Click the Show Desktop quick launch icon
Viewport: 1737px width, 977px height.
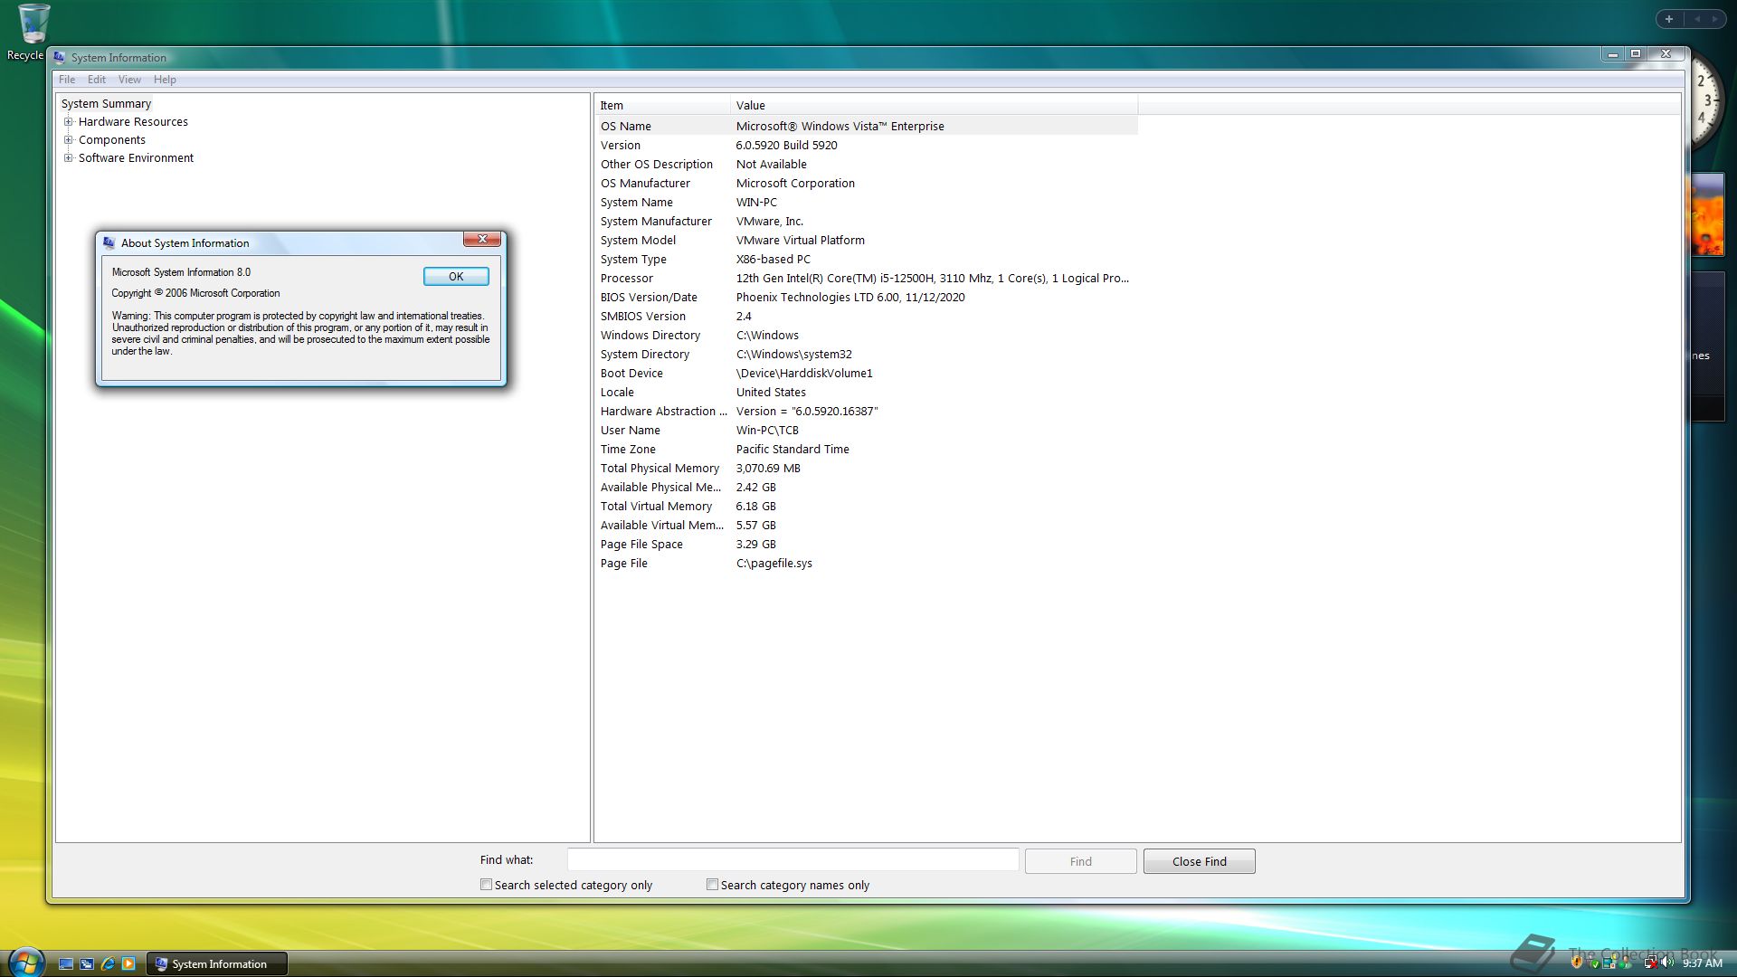coord(66,963)
